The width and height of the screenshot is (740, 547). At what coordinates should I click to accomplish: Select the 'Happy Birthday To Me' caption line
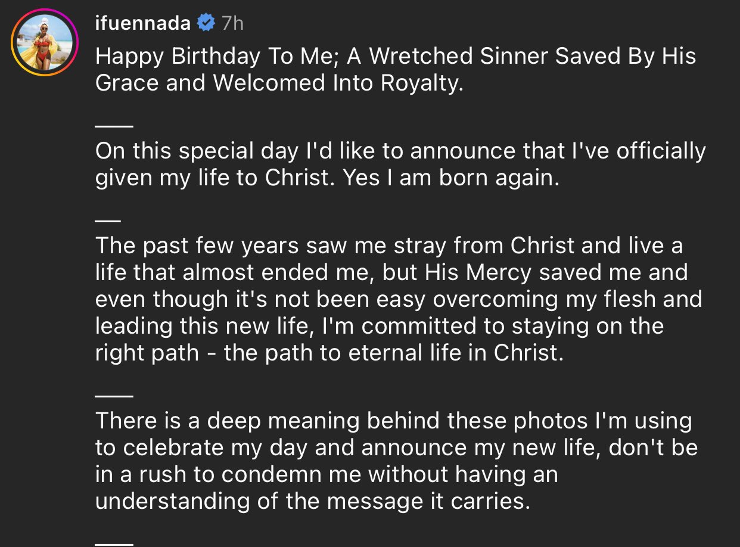coord(396,57)
